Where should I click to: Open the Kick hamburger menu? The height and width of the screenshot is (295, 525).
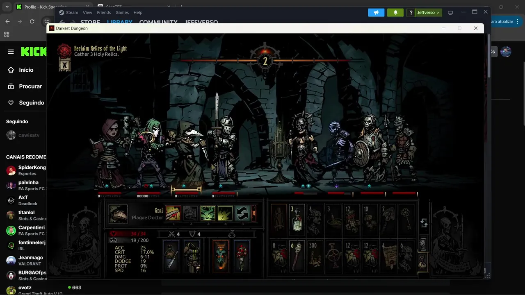(11, 52)
